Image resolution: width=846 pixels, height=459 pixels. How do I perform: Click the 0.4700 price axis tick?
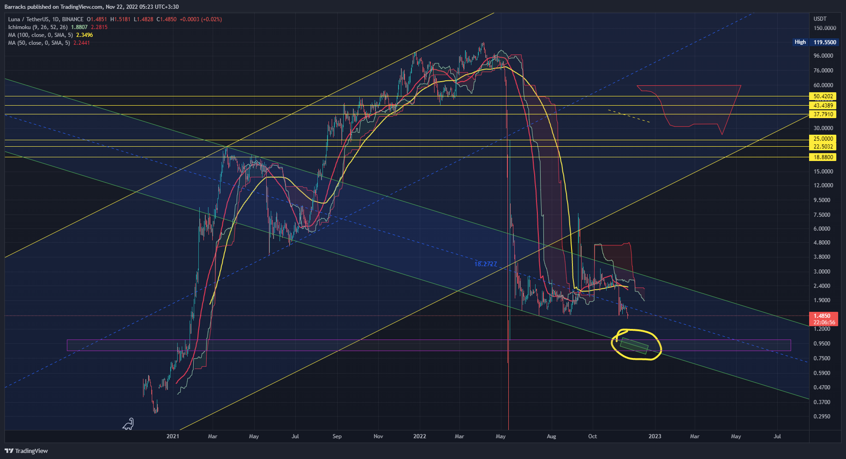click(x=822, y=387)
